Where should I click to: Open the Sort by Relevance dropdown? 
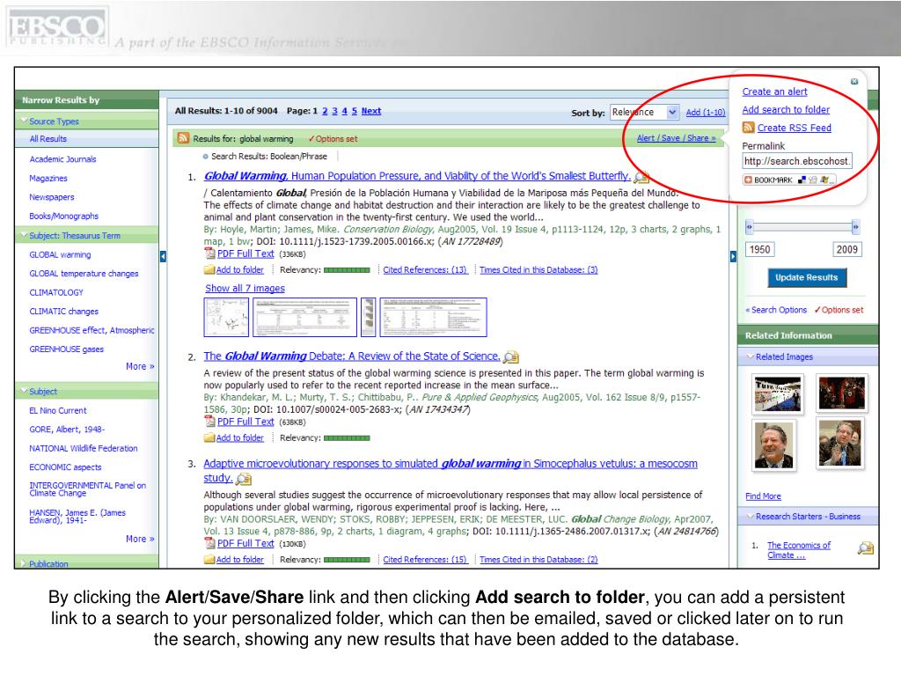644,112
